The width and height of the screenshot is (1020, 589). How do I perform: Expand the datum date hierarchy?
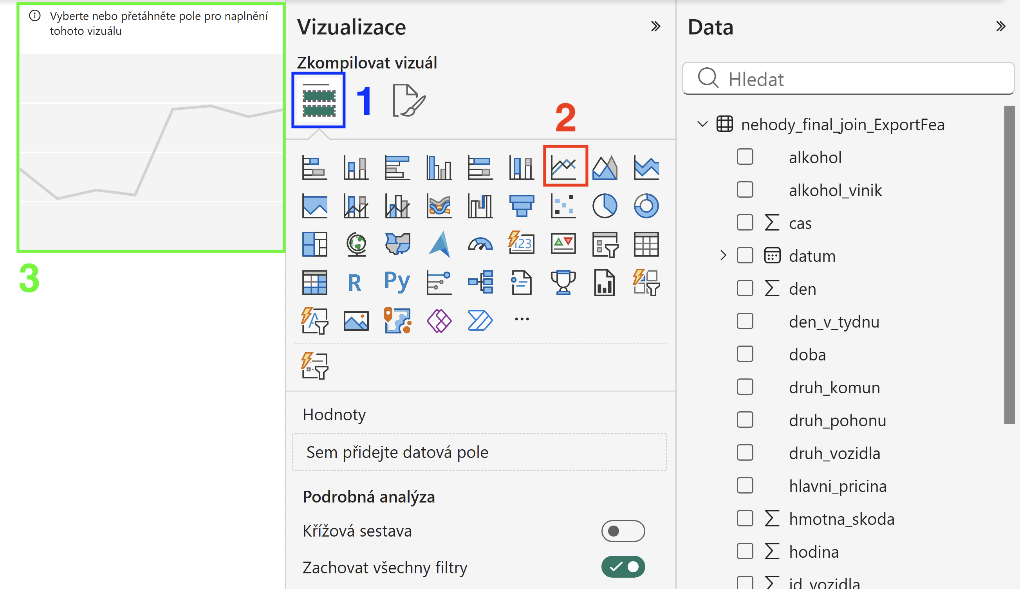pos(724,256)
